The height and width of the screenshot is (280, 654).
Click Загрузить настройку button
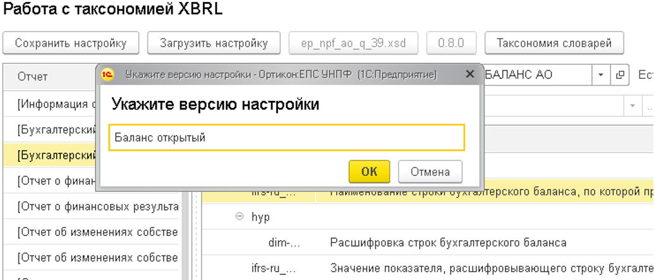212,44
